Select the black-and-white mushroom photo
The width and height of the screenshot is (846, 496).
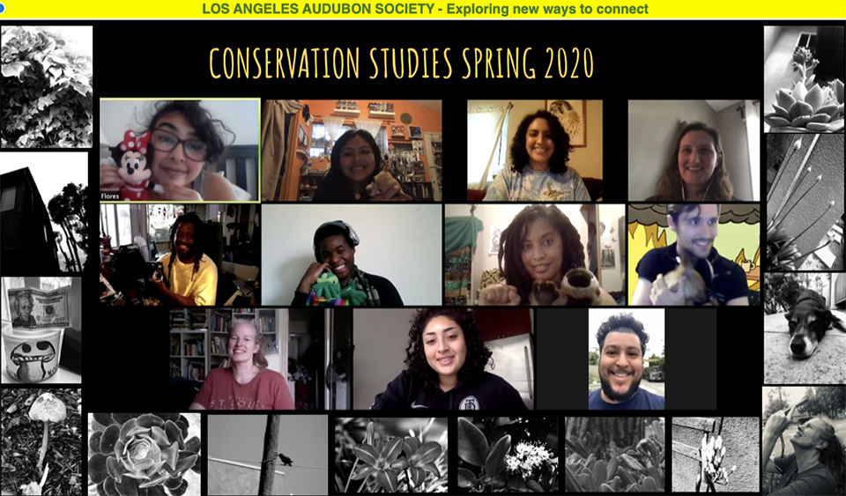pyautogui.click(x=41, y=441)
